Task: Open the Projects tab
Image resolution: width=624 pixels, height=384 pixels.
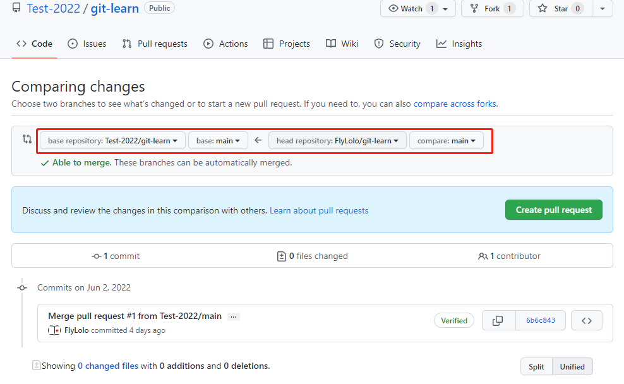Action: tap(287, 44)
